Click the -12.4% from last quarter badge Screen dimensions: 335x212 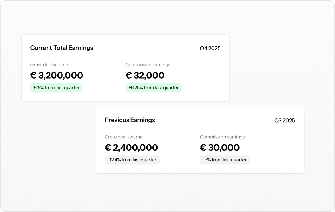pos(132,160)
